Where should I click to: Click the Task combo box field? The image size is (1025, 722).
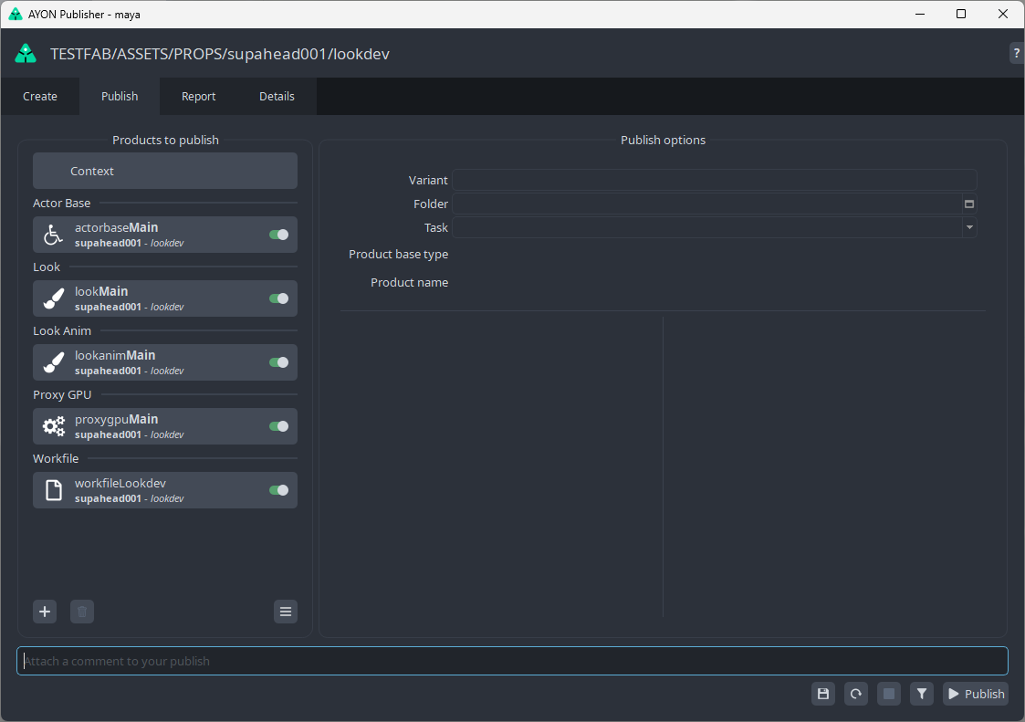[715, 227]
